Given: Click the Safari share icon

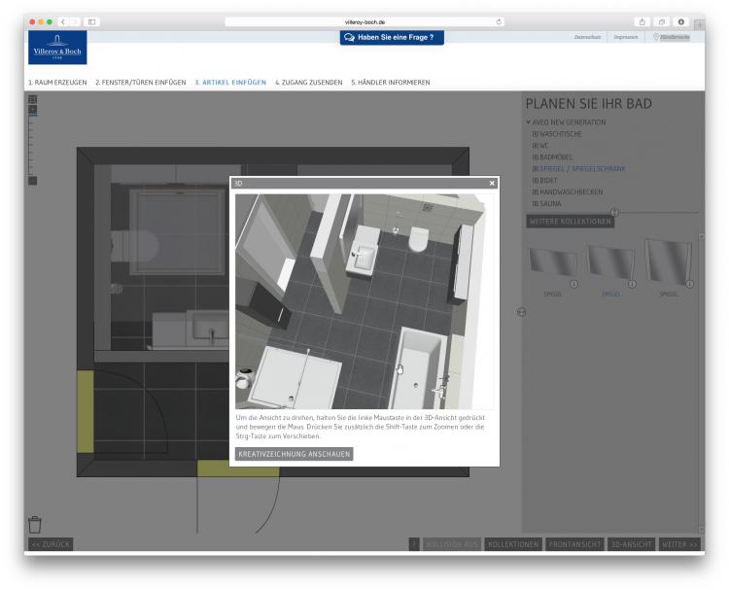Looking at the screenshot, I should (643, 21).
